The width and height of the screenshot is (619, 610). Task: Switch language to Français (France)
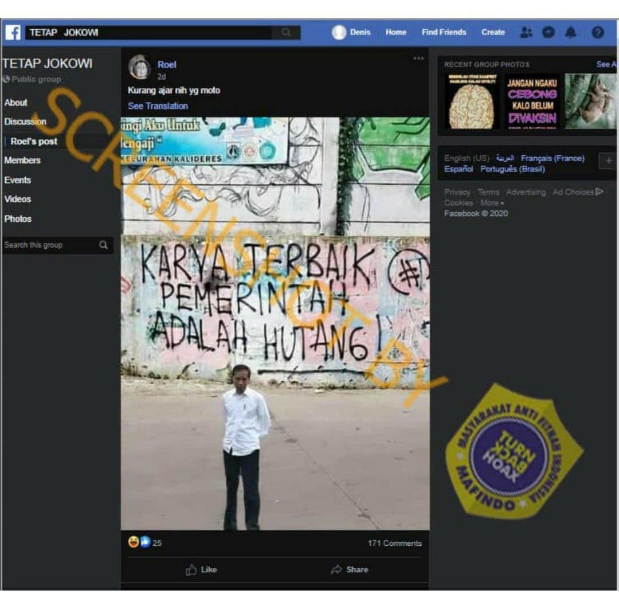coord(553,158)
